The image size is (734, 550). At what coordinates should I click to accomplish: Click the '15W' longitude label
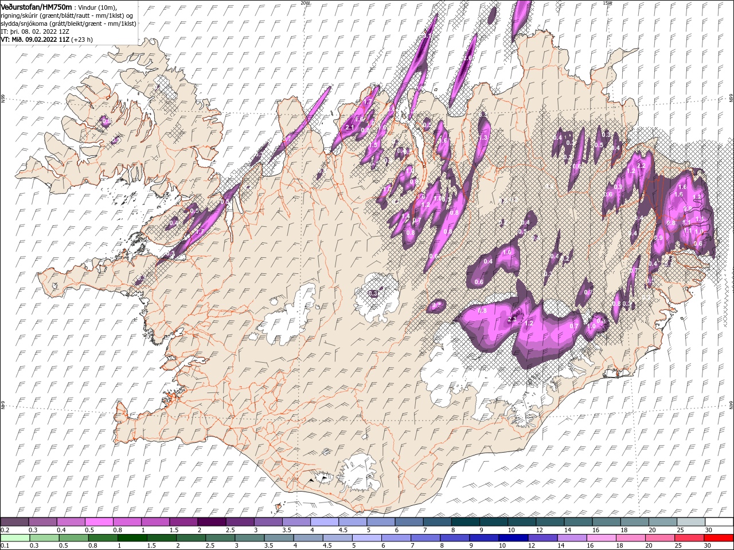pos(607,3)
